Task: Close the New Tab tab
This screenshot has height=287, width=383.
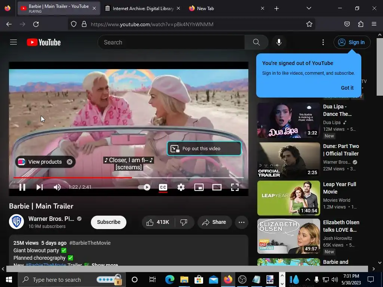Action: pos(263,8)
